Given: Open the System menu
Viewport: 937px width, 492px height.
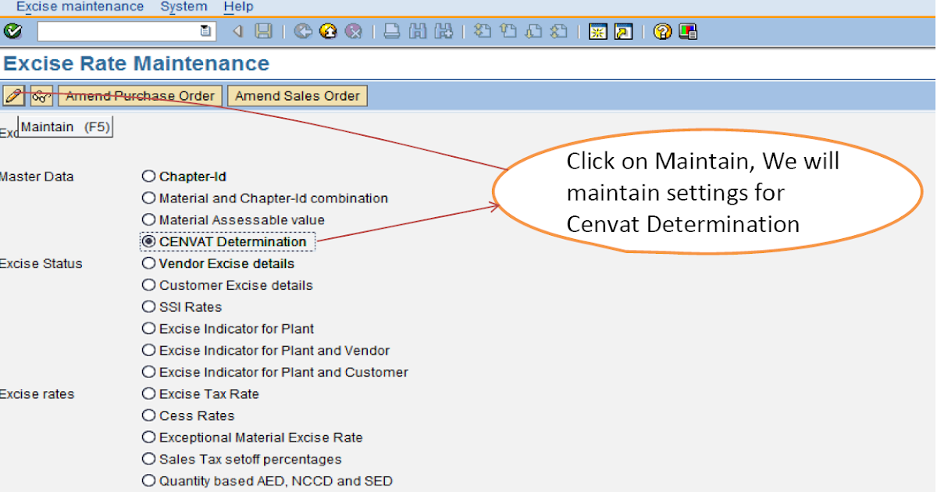Looking at the screenshot, I should click(183, 7).
